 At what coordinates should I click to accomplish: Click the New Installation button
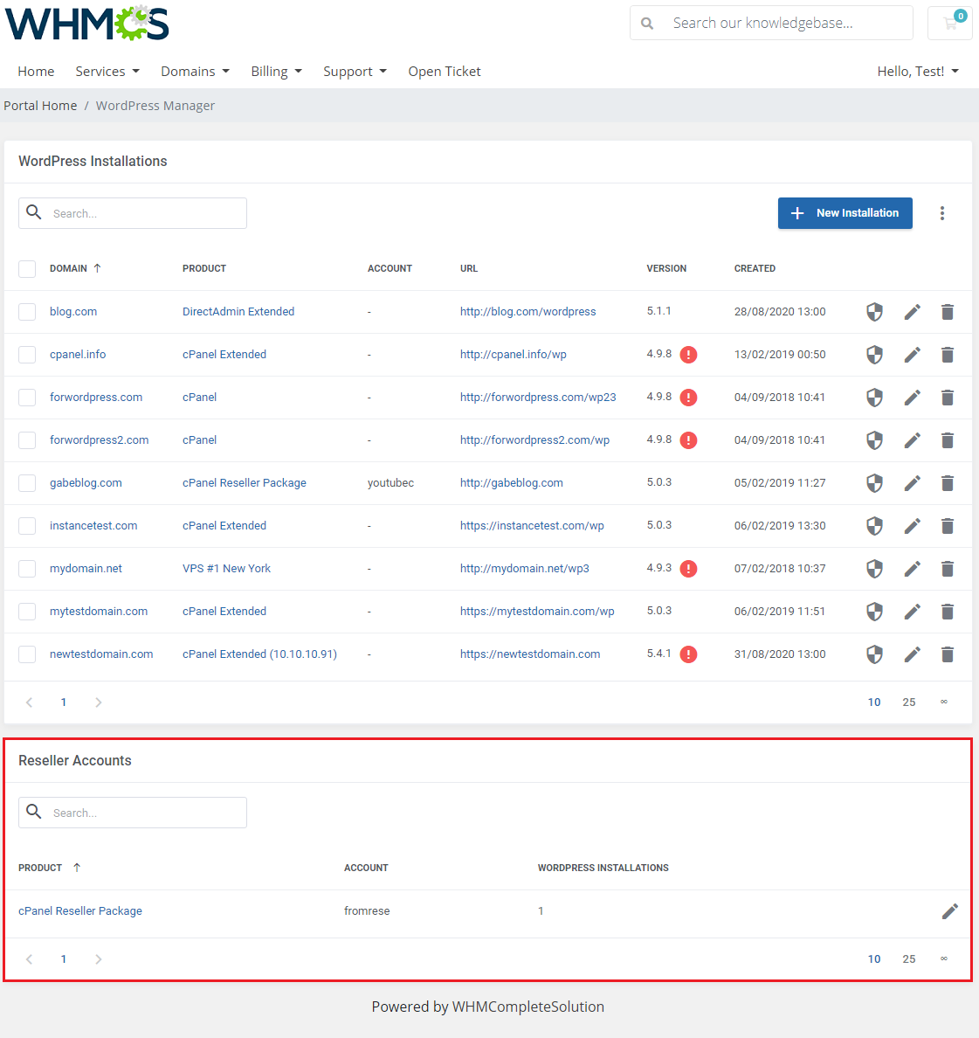(845, 213)
